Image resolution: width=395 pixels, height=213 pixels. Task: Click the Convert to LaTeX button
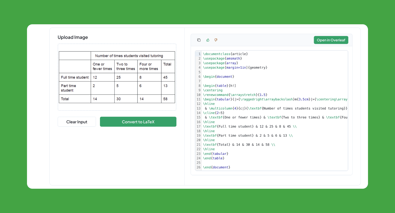(138, 122)
